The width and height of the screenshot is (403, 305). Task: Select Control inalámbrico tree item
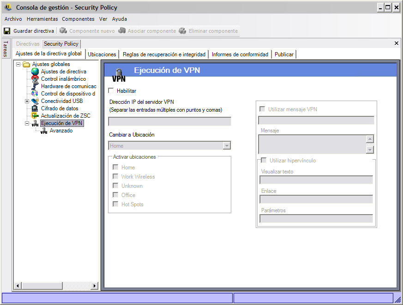click(x=64, y=79)
